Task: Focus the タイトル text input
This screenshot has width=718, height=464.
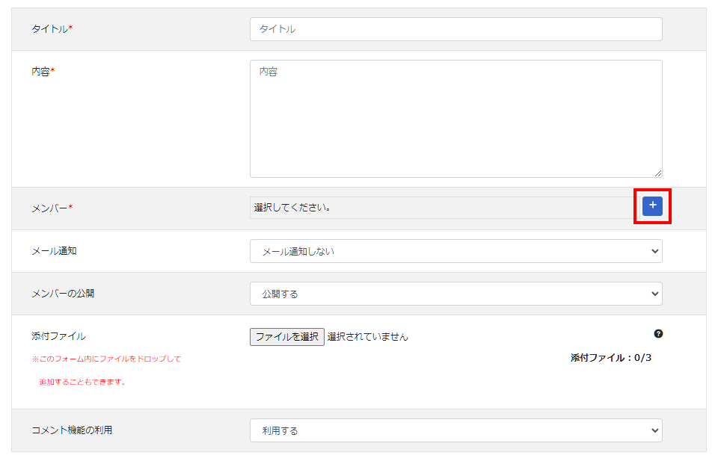Action: pos(455,29)
